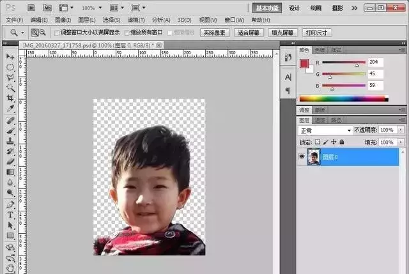The image size is (409, 274).
Task: Select the Crop tool
Action: pyautogui.click(x=10, y=98)
